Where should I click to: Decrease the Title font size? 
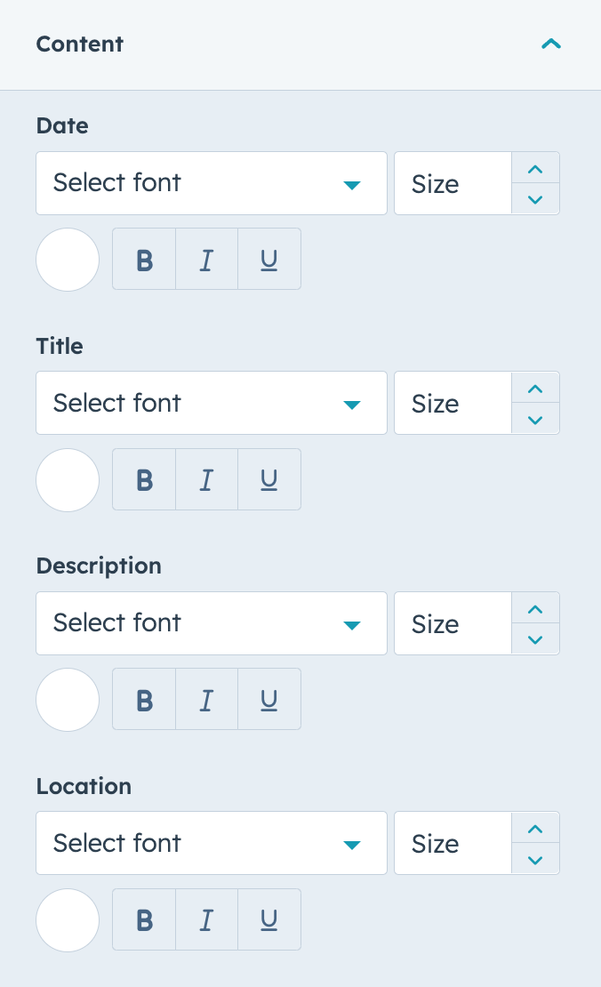(x=535, y=419)
